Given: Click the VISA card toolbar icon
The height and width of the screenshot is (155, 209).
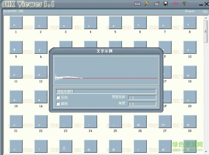Looking at the screenshot, I should coord(138,4).
